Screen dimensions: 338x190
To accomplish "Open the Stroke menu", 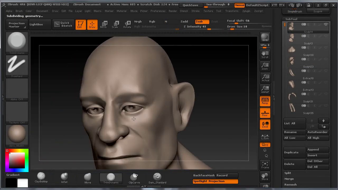I will (195, 11).
